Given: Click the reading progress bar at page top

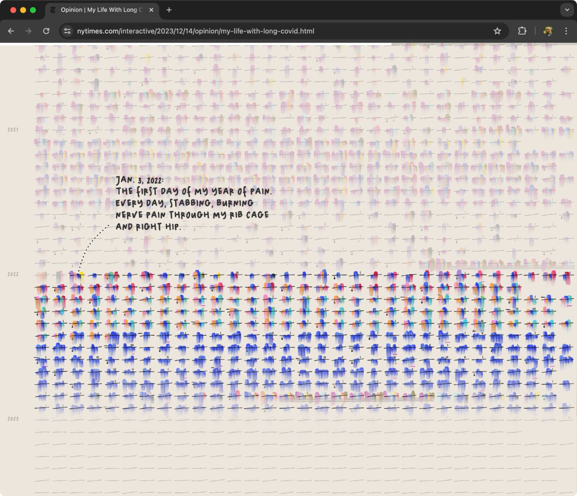Looking at the screenshot, I should click(x=196, y=44).
